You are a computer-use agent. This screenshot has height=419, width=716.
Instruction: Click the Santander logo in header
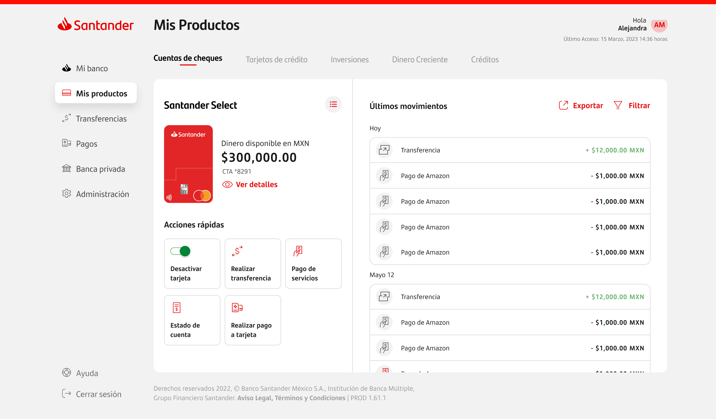click(95, 25)
